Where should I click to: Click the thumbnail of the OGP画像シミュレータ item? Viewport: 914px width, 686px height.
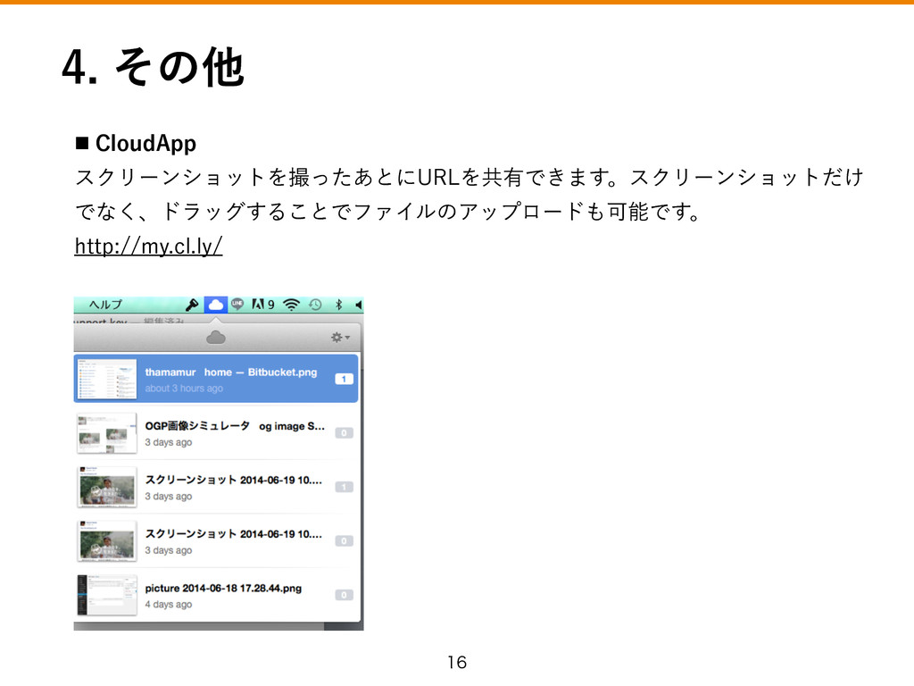tap(107, 433)
